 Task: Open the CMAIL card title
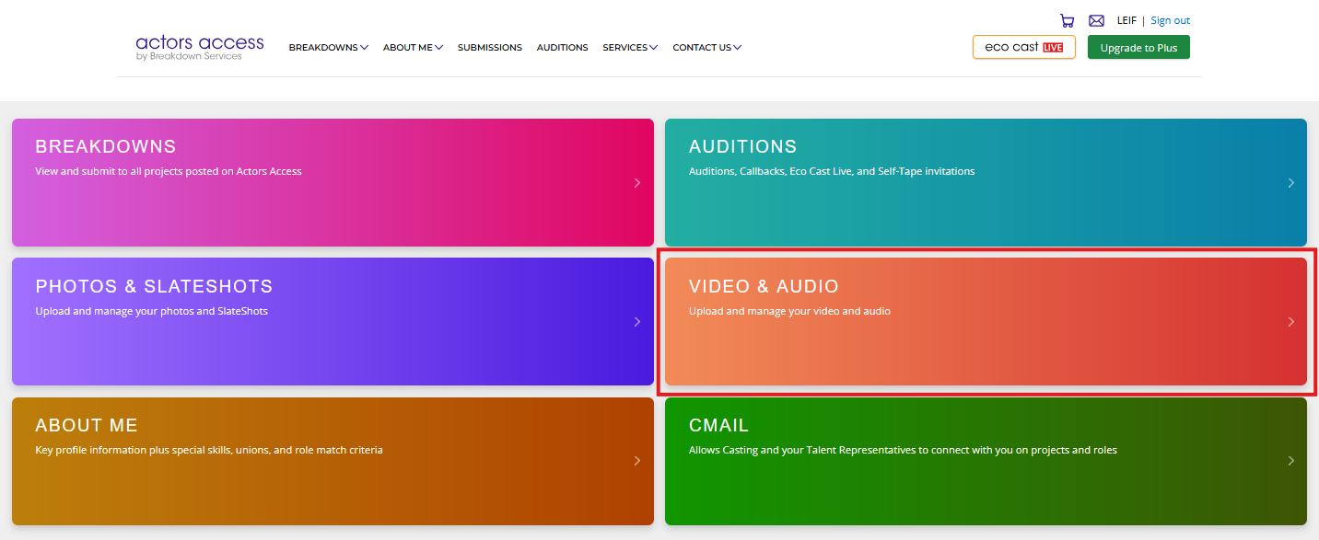tap(718, 425)
